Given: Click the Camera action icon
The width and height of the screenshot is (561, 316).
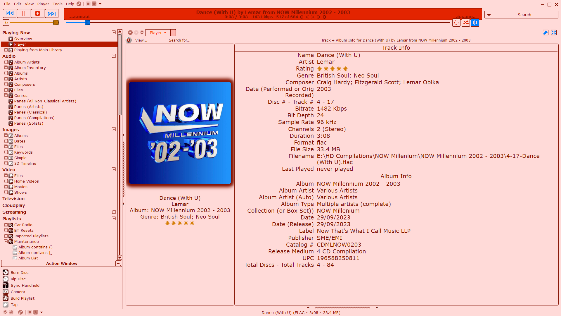Looking at the screenshot, I should [6, 292].
